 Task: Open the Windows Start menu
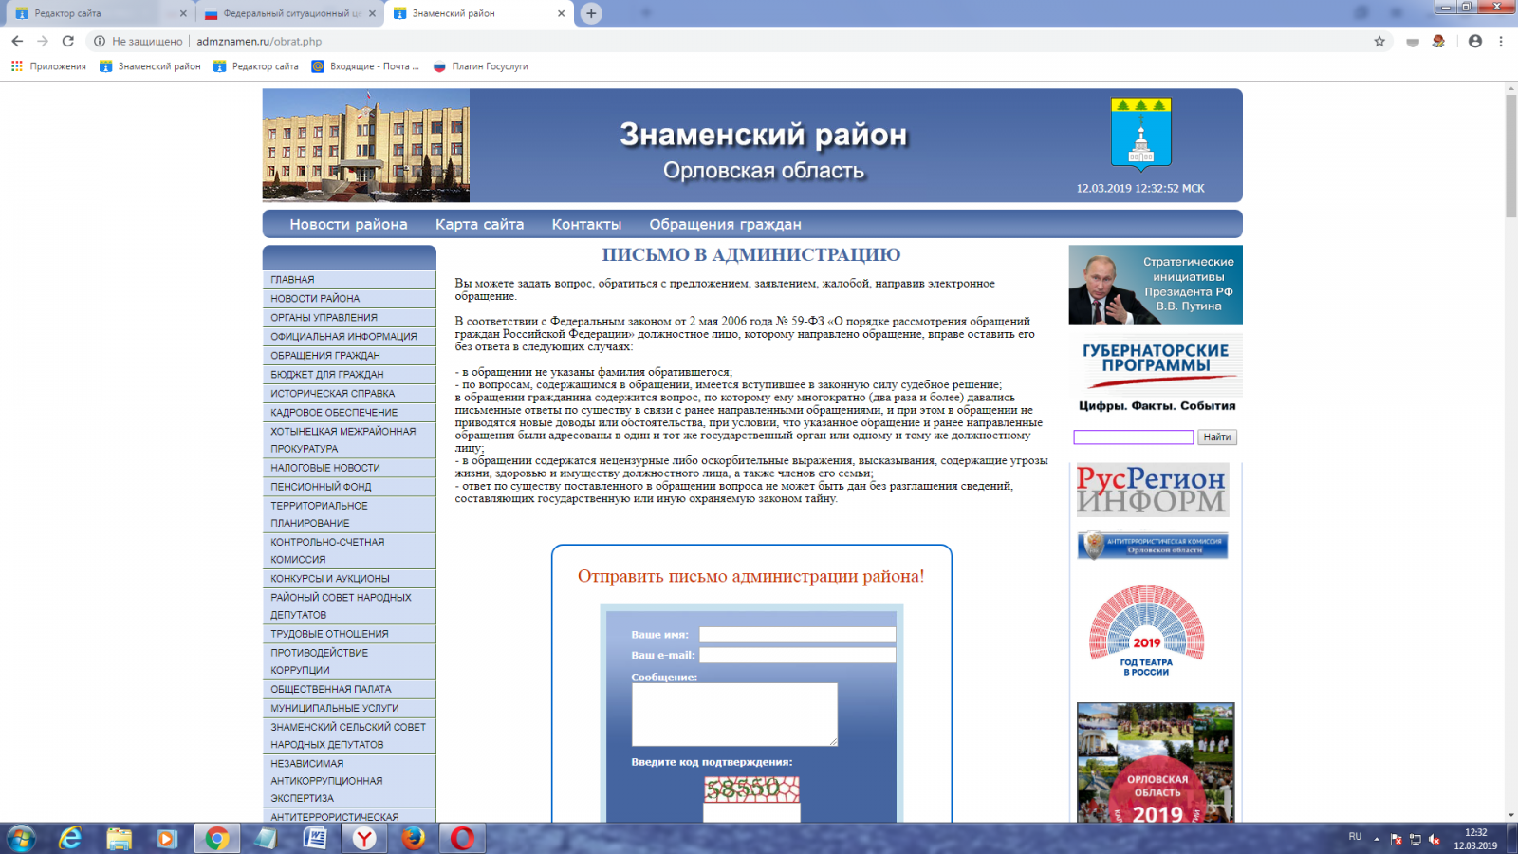pos(21,839)
